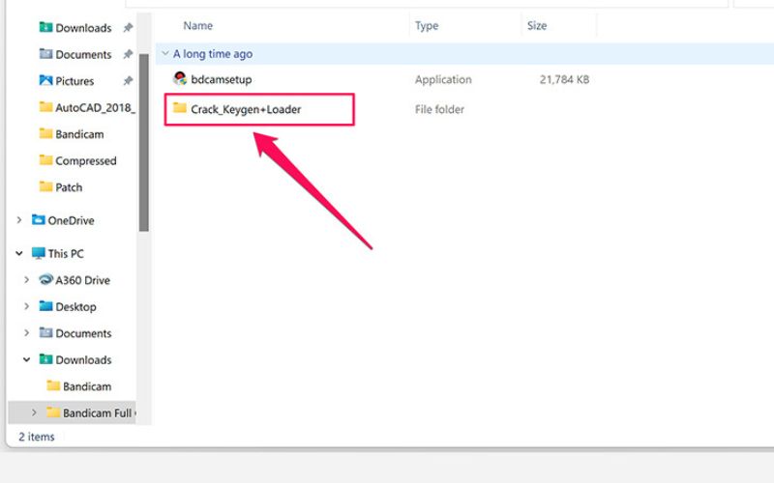Select the This PC computer icon
Image resolution: width=774 pixels, height=483 pixels.
point(38,253)
